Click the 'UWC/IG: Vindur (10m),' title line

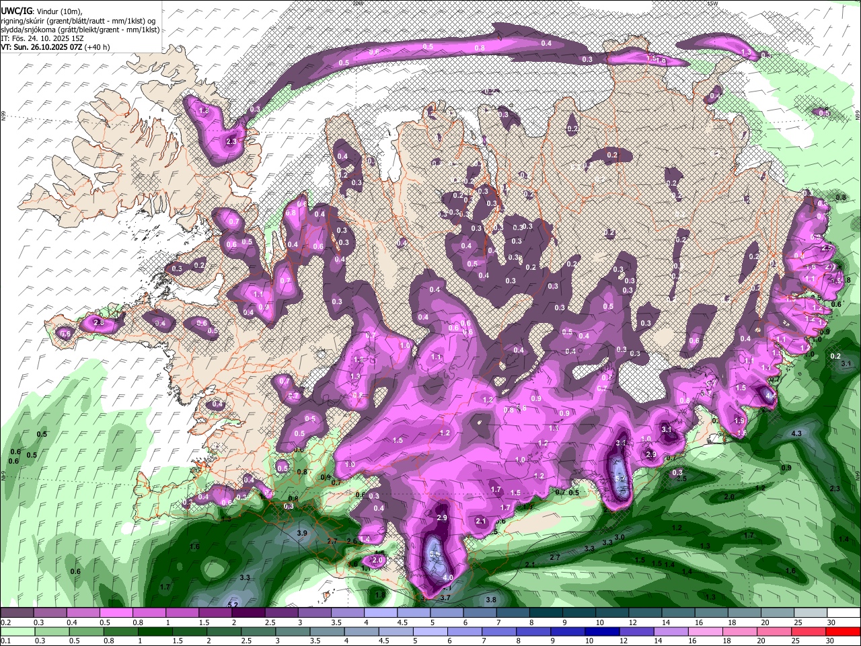42,12
